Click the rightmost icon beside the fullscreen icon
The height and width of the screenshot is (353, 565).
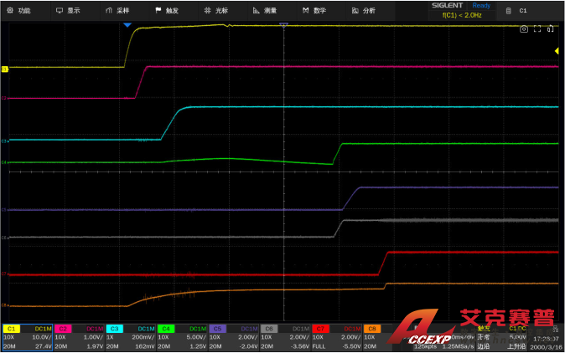click(x=551, y=28)
